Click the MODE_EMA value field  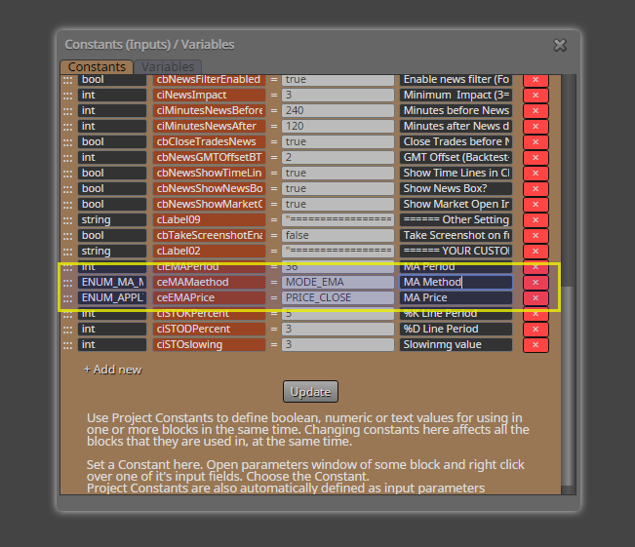(x=338, y=282)
